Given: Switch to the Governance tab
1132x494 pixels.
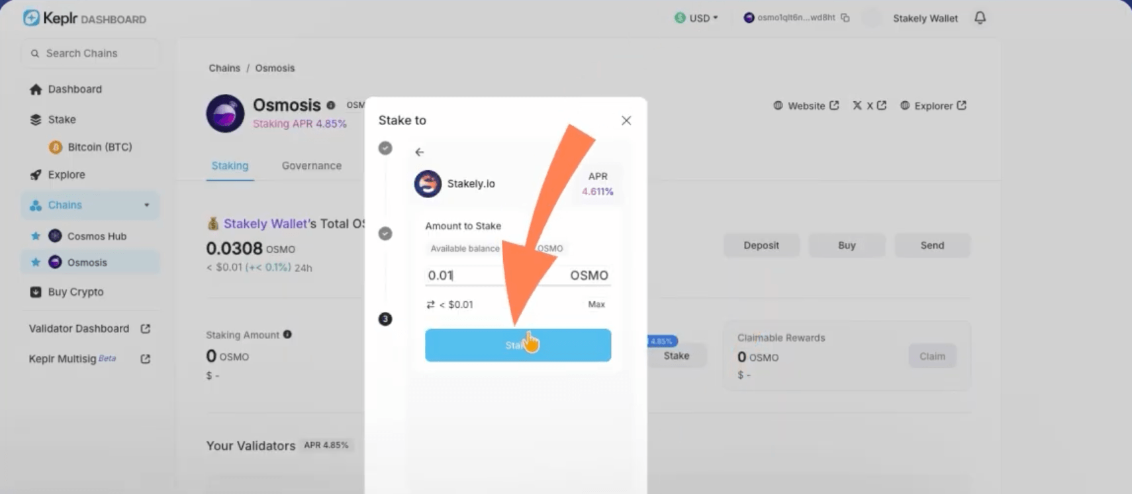Looking at the screenshot, I should [312, 166].
